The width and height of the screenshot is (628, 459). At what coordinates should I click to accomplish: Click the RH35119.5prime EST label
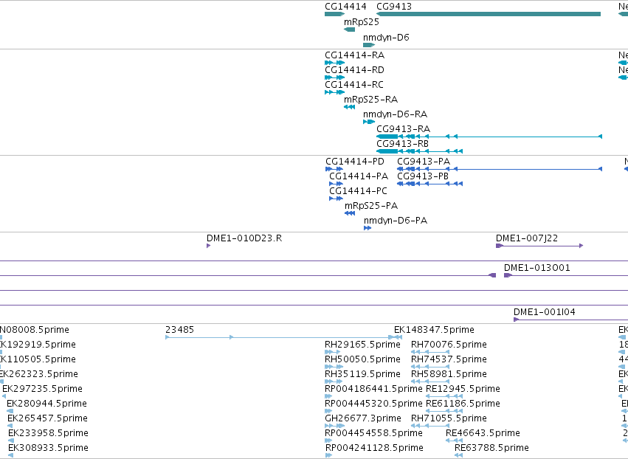(362, 374)
